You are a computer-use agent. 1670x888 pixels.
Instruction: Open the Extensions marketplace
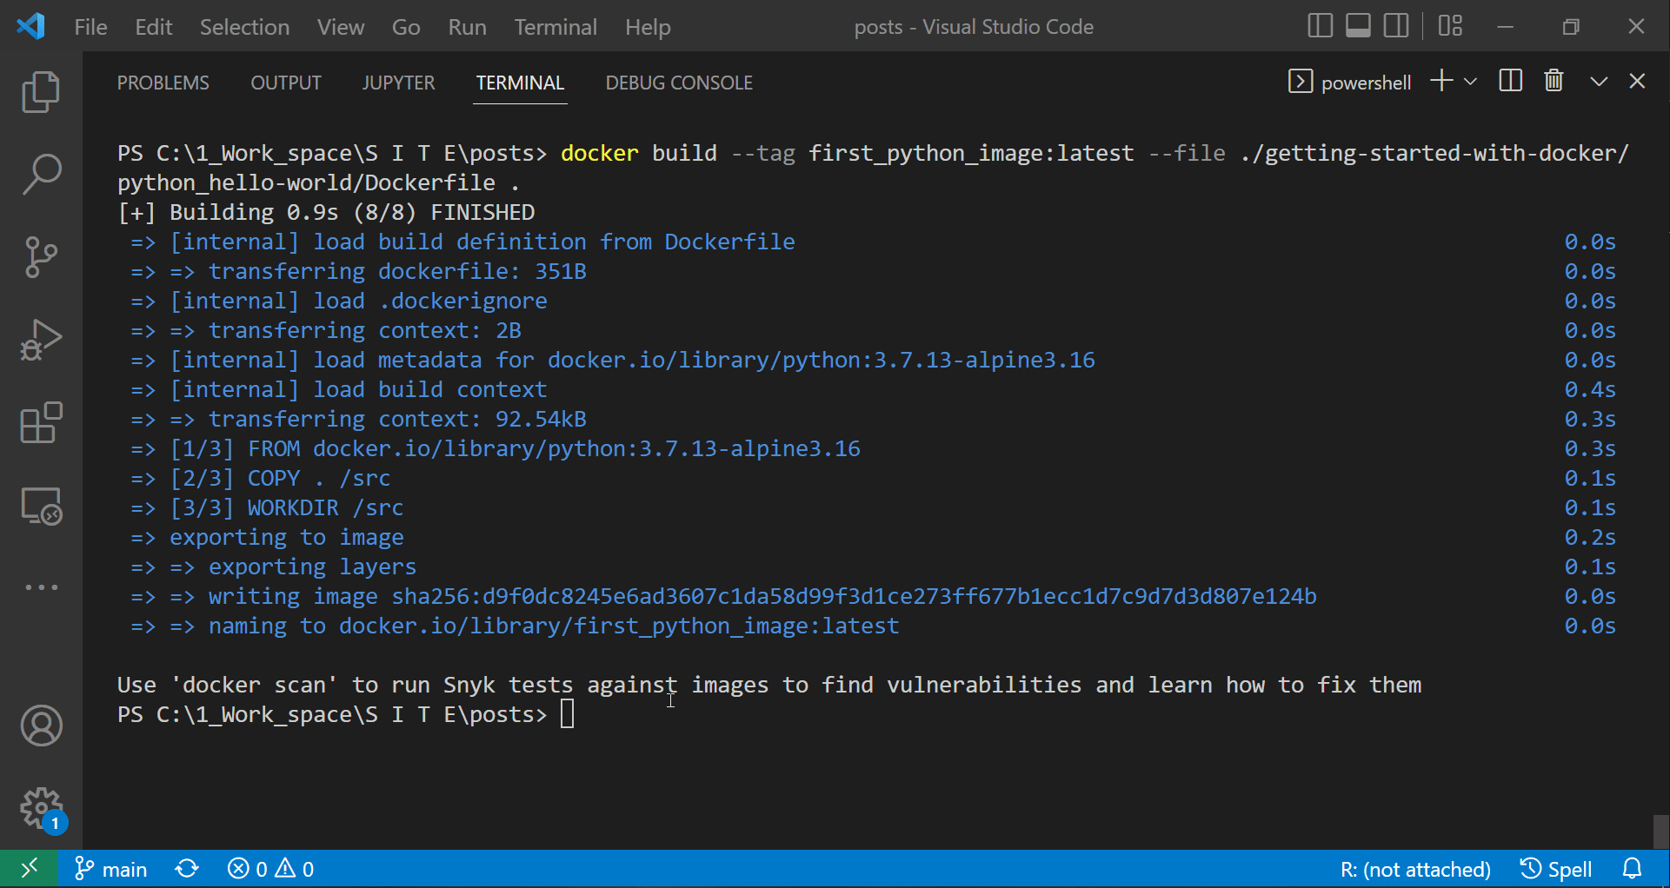[41, 423]
